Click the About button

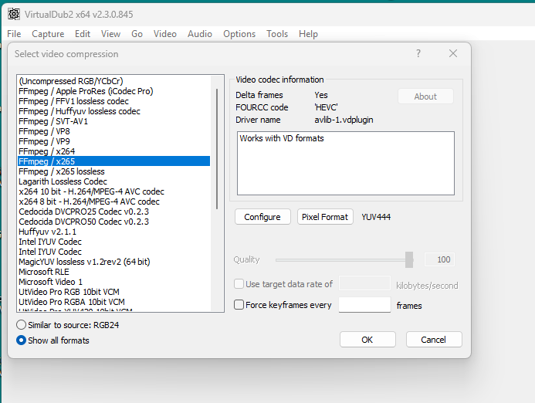pyautogui.click(x=425, y=97)
